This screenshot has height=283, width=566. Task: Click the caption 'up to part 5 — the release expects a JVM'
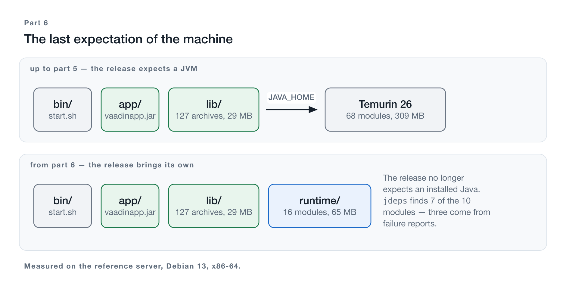click(114, 69)
